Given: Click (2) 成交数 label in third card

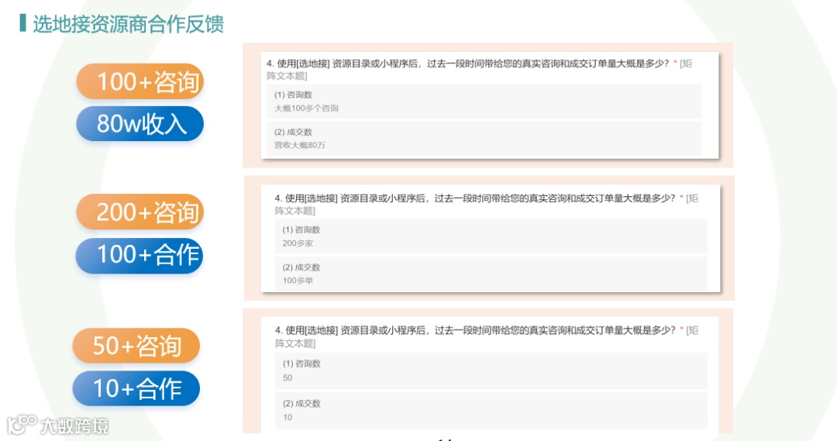Looking at the screenshot, I should (x=301, y=404).
